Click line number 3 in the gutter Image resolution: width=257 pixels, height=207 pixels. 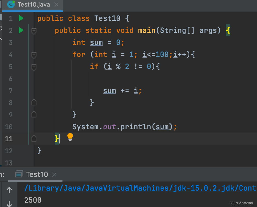coord(11,43)
